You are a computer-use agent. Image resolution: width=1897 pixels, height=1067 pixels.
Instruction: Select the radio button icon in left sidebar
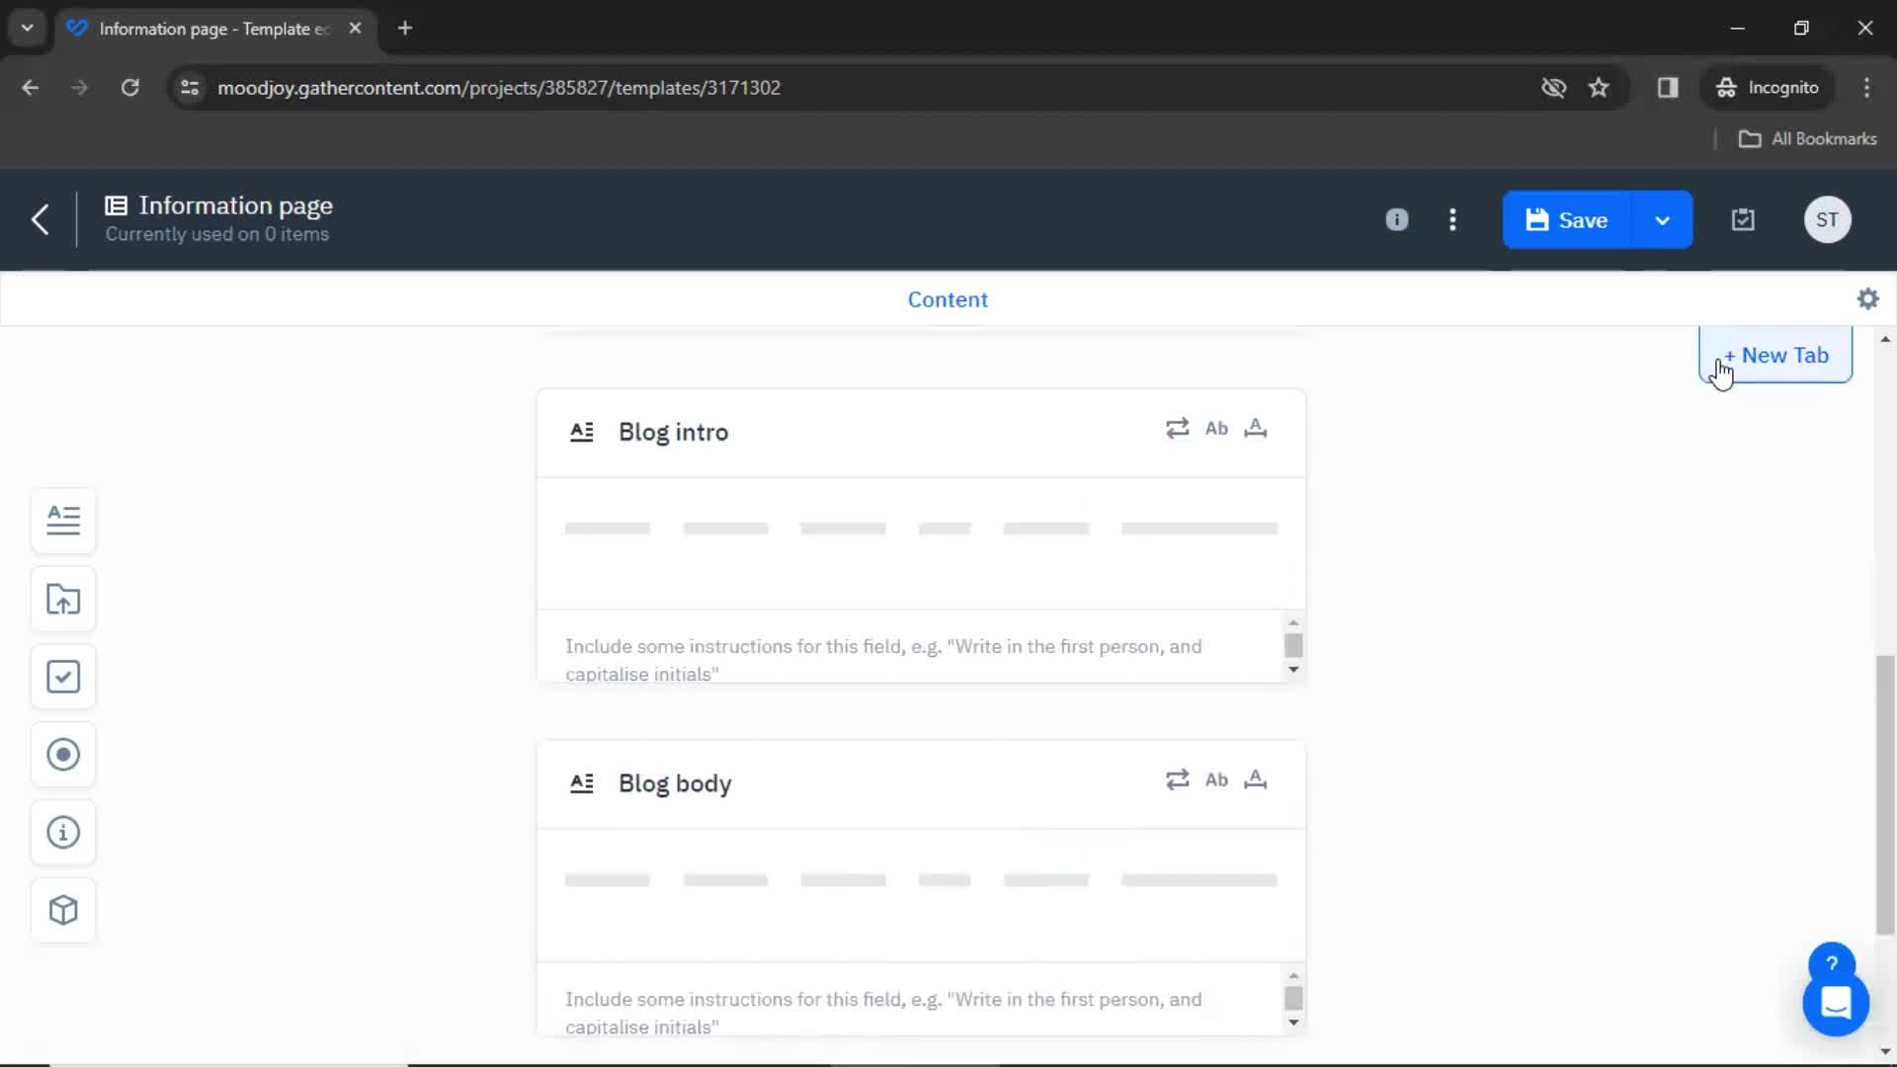point(62,753)
